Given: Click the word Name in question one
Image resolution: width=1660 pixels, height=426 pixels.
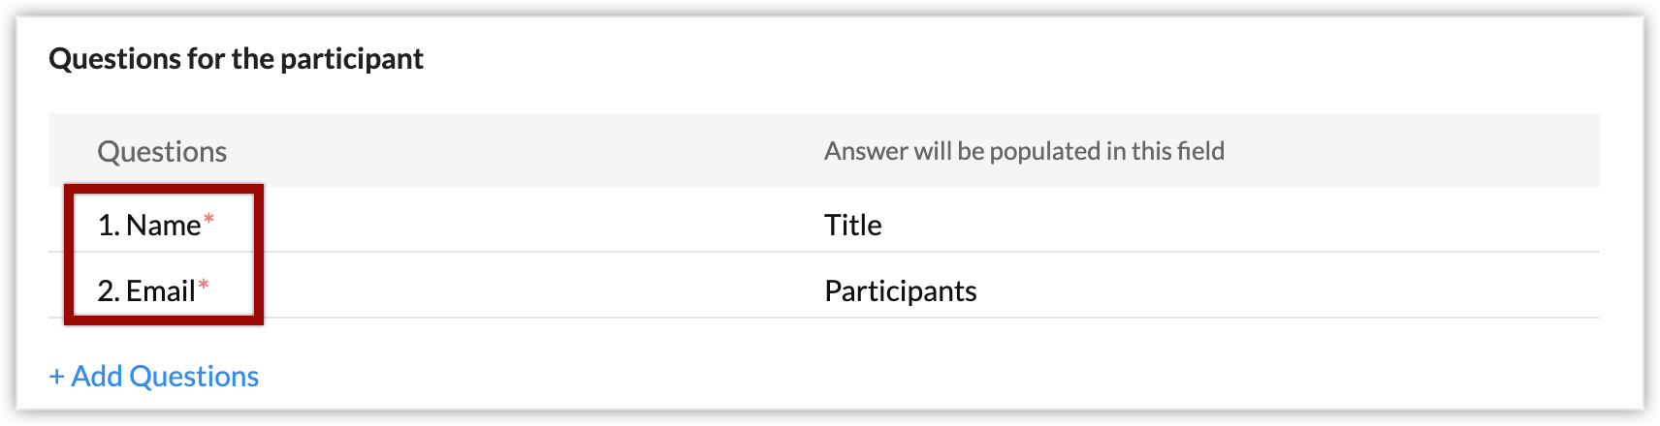Looking at the screenshot, I should point(163,226).
